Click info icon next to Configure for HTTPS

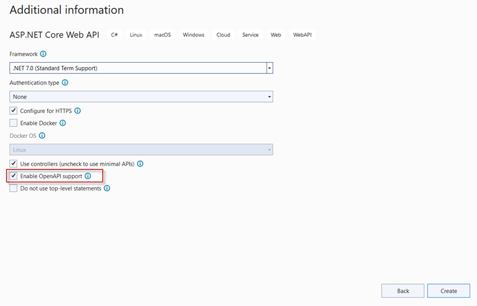point(77,110)
